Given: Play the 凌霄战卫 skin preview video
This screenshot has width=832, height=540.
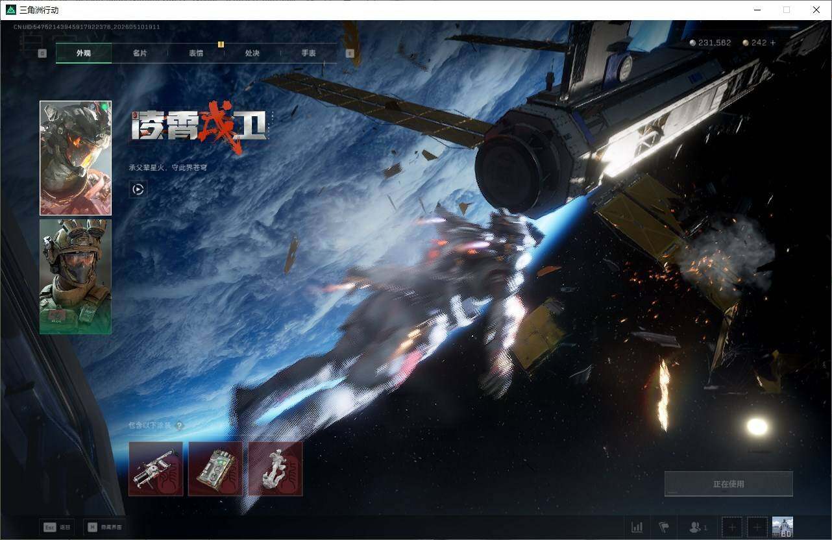Looking at the screenshot, I should [138, 190].
